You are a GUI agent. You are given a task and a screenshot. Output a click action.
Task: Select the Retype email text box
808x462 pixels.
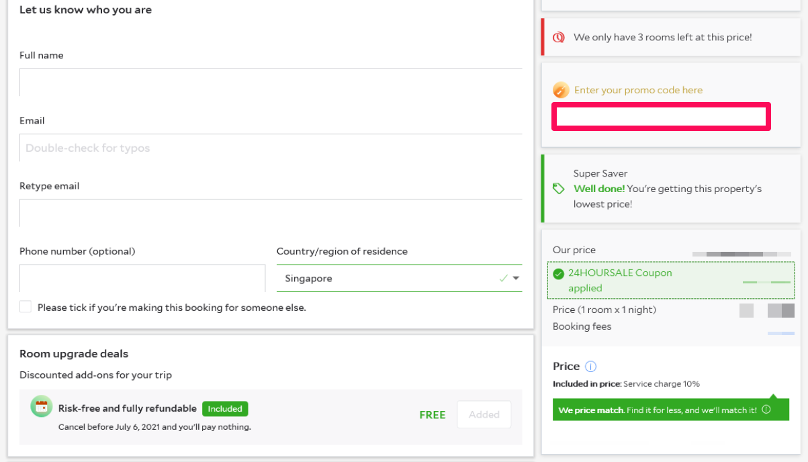click(270, 213)
